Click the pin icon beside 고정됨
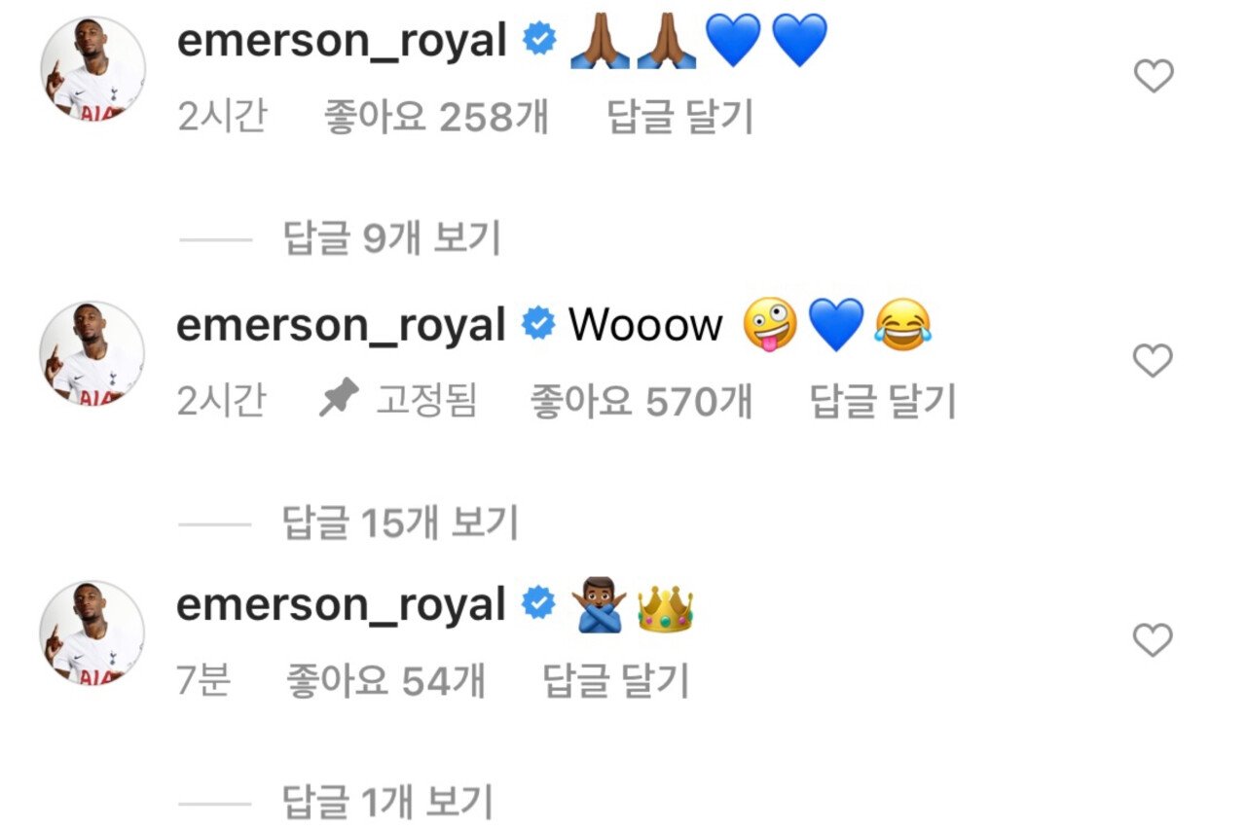The height and width of the screenshot is (830, 1246). (x=339, y=401)
